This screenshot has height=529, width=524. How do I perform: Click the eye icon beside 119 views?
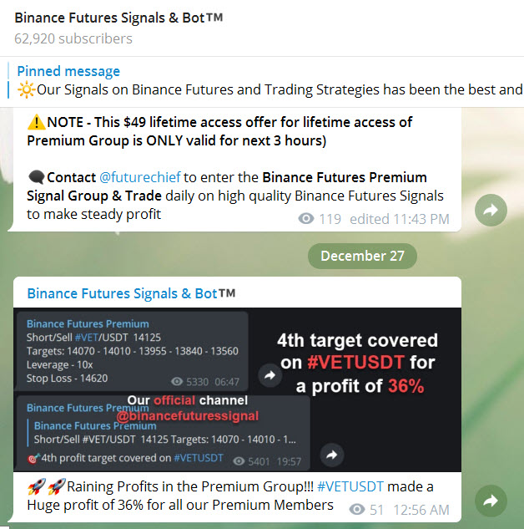click(x=306, y=219)
